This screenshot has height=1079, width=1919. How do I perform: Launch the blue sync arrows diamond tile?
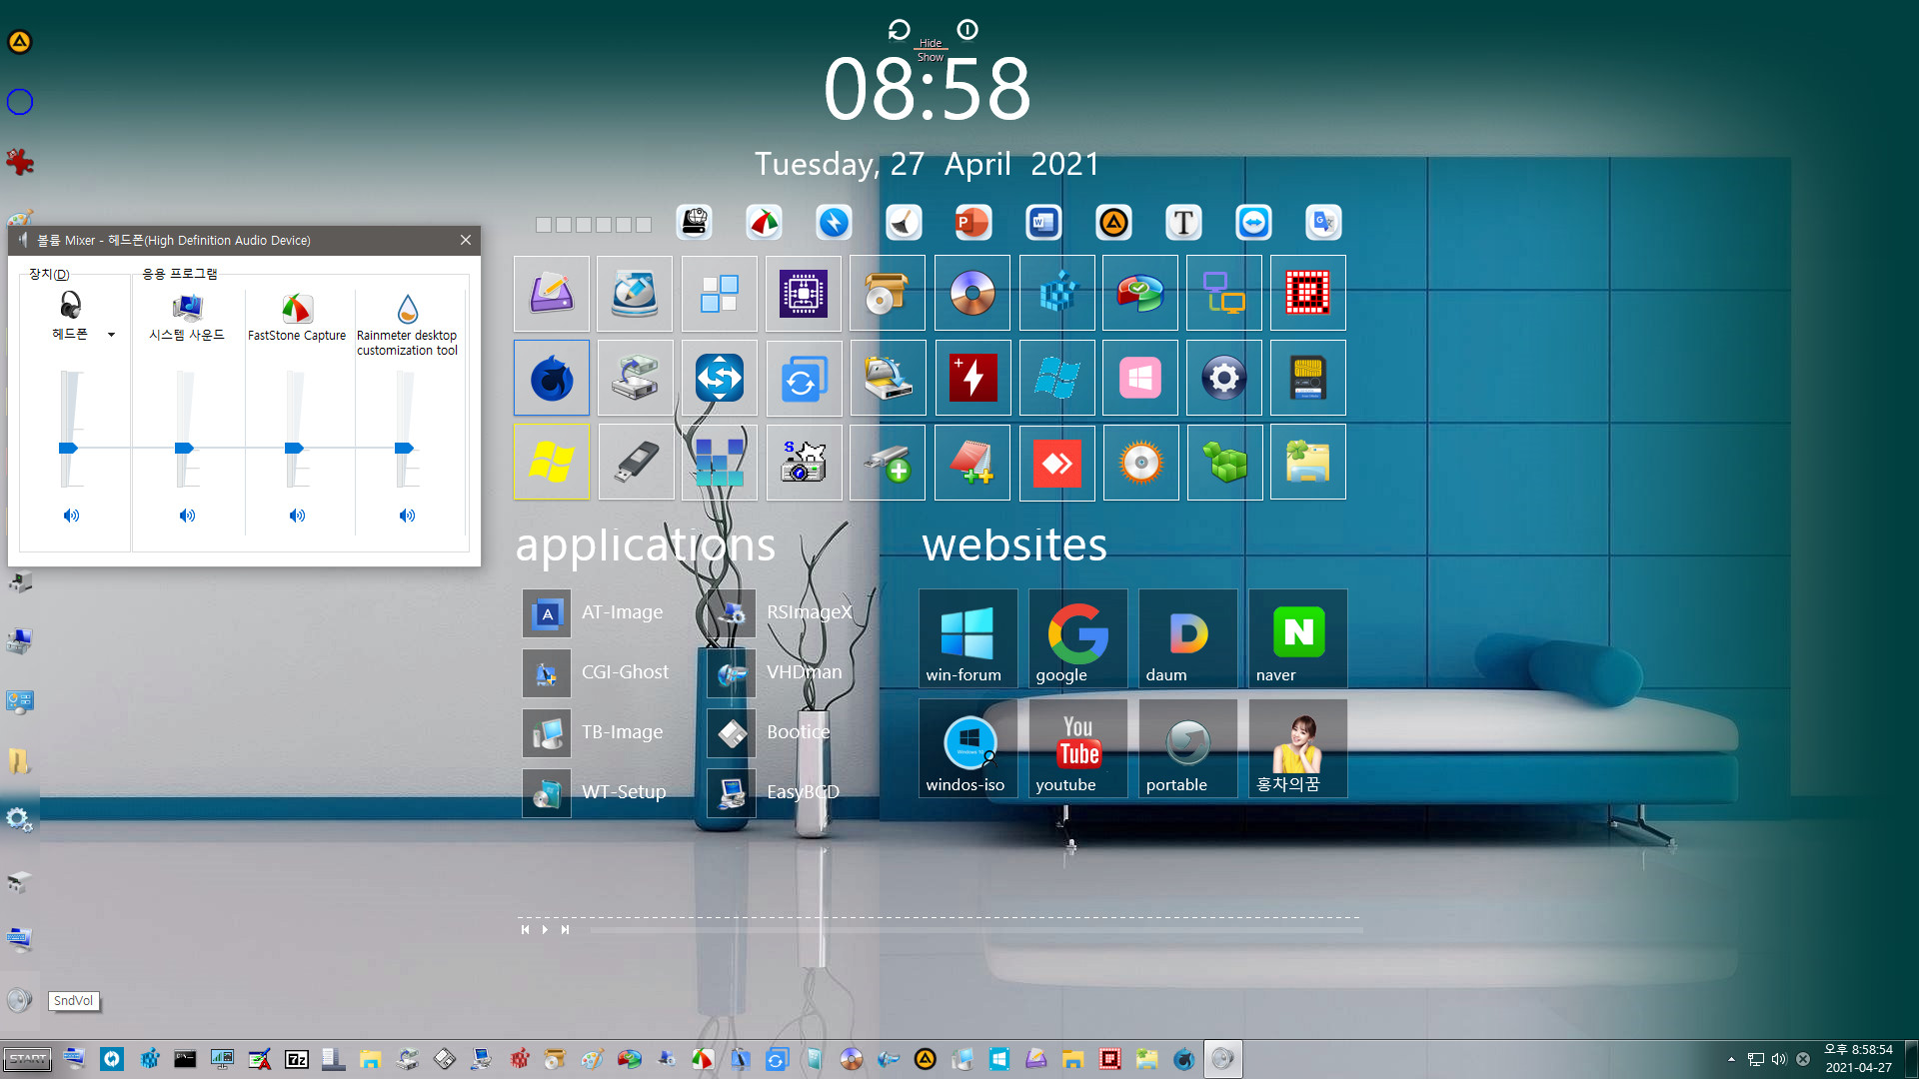tap(720, 378)
